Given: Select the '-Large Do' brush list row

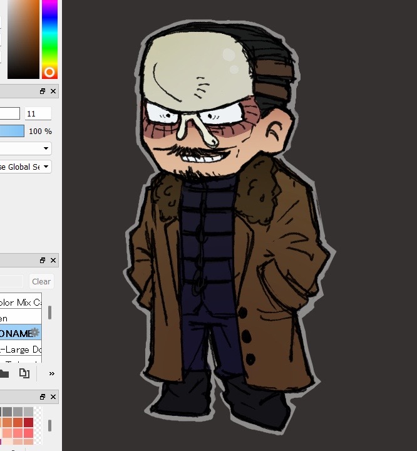Looking at the screenshot, I should (21, 349).
